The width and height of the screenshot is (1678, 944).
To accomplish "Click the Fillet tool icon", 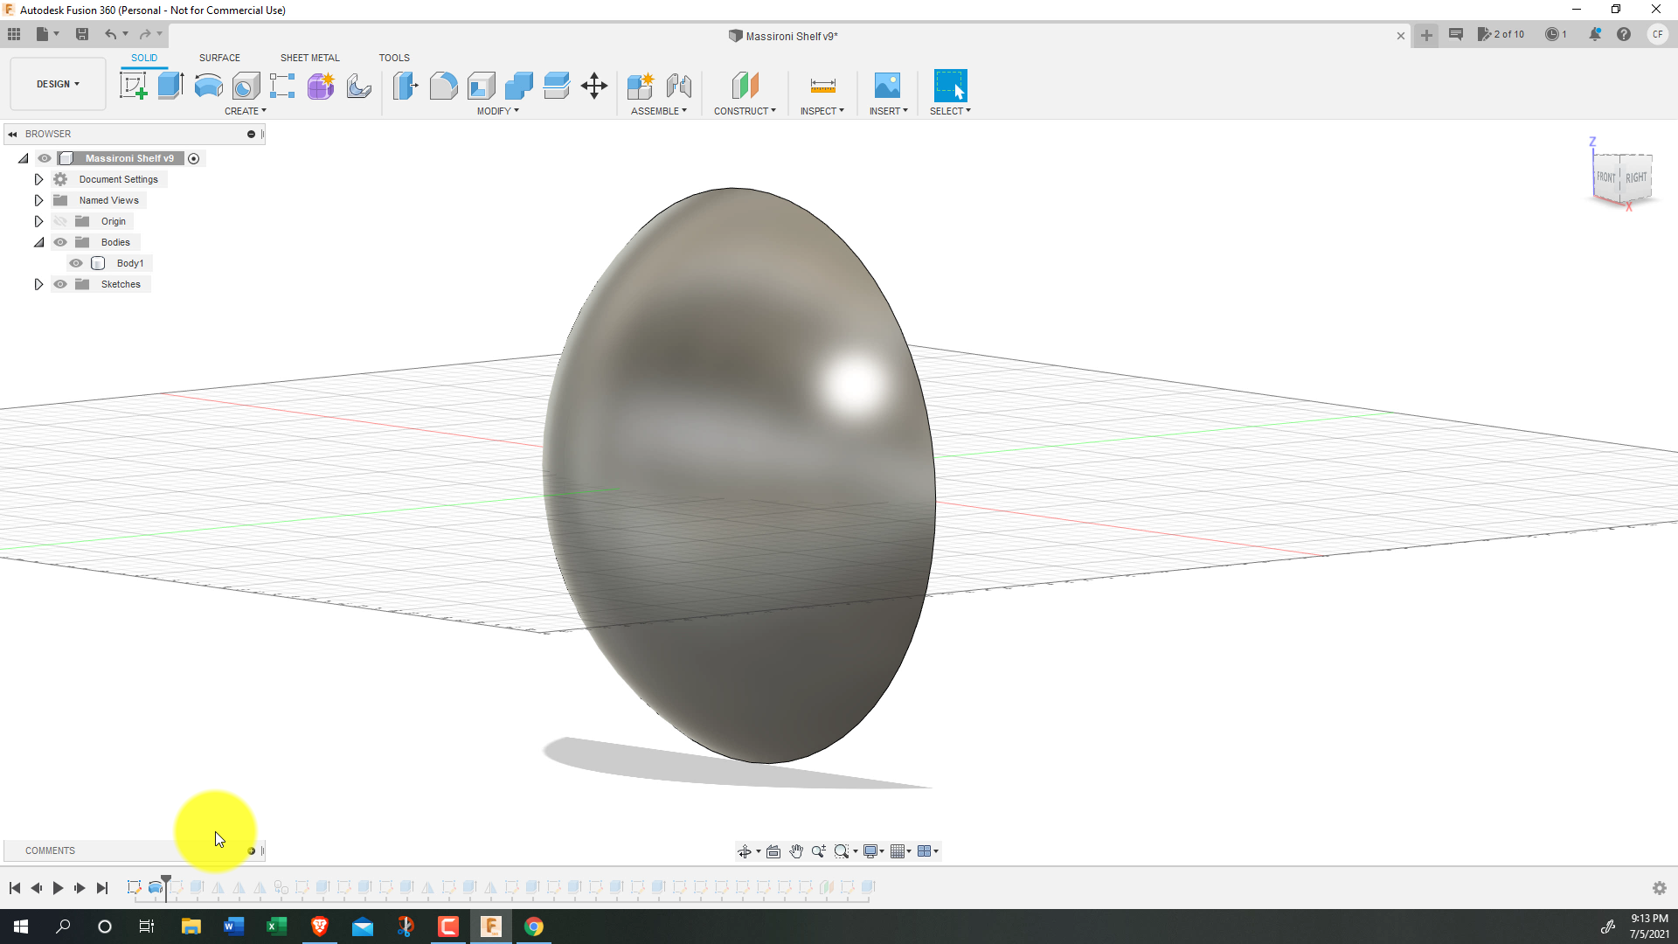I will [x=442, y=86].
